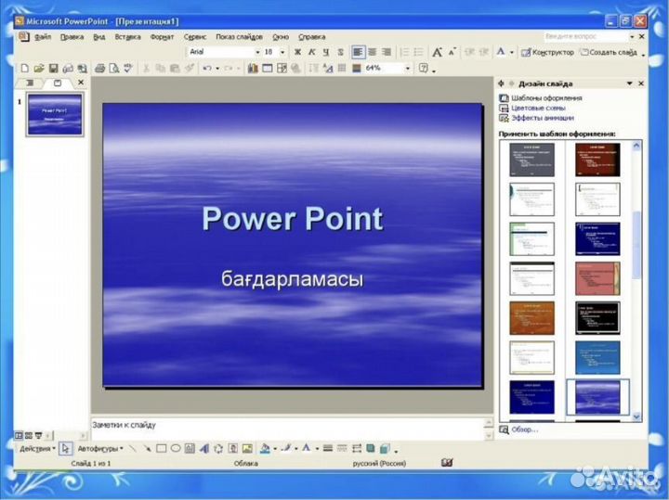Image resolution: width=669 pixels, height=500 pixels.
Task: Insert a chart from the toolbar
Action: click(253, 68)
